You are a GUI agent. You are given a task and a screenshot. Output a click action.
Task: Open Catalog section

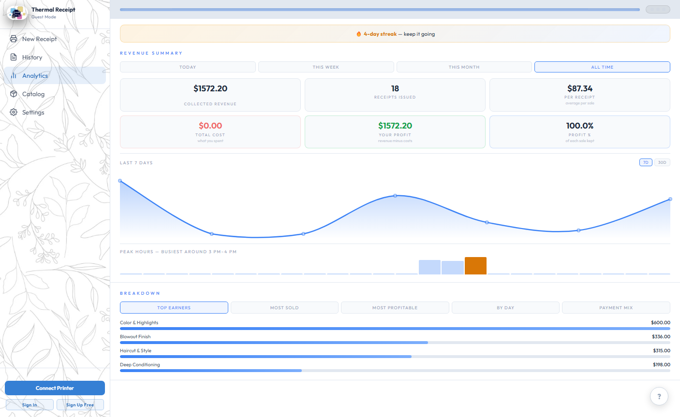tap(55, 94)
